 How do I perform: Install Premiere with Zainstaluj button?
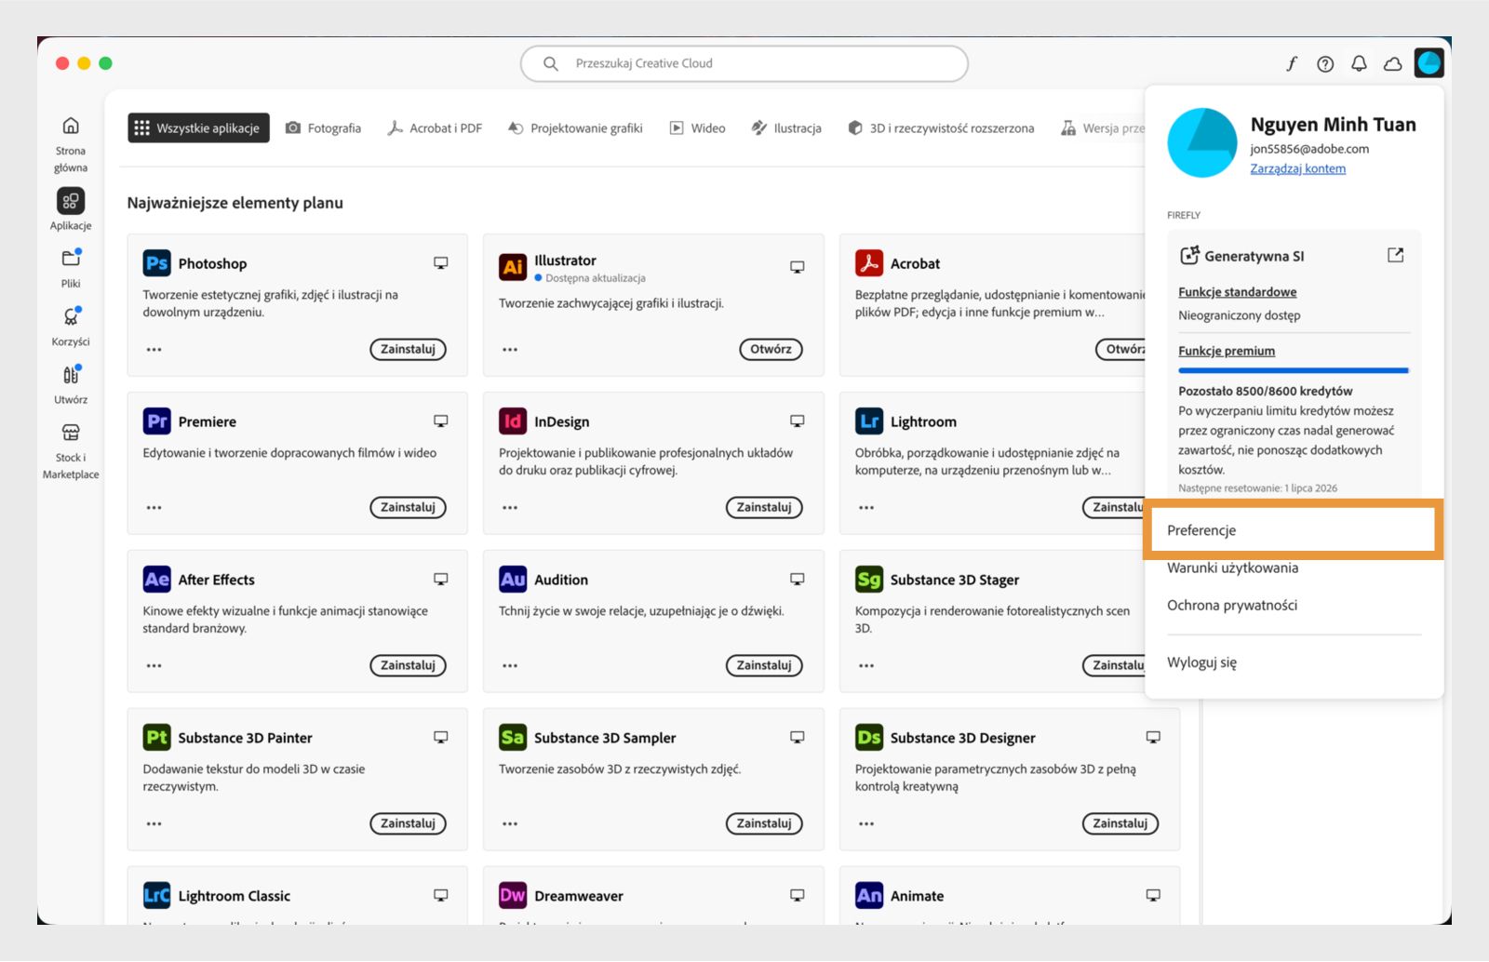[x=408, y=508]
